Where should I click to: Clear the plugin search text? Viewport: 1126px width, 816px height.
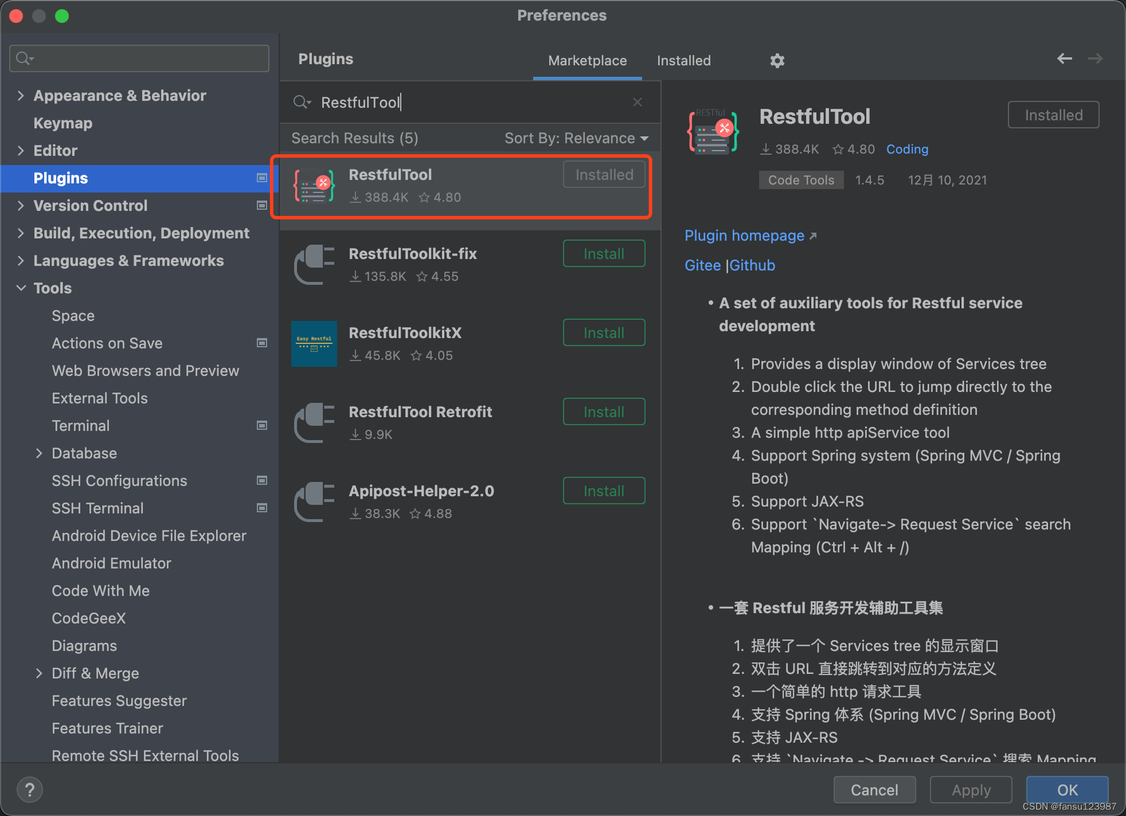click(x=637, y=102)
